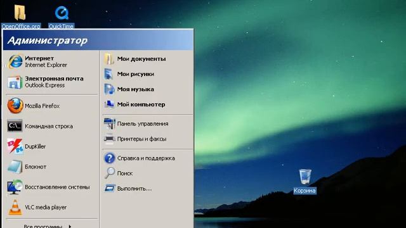The width and height of the screenshot is (406, 228).
Task: Click the DupKiller label
Action: tap(36, 146)
